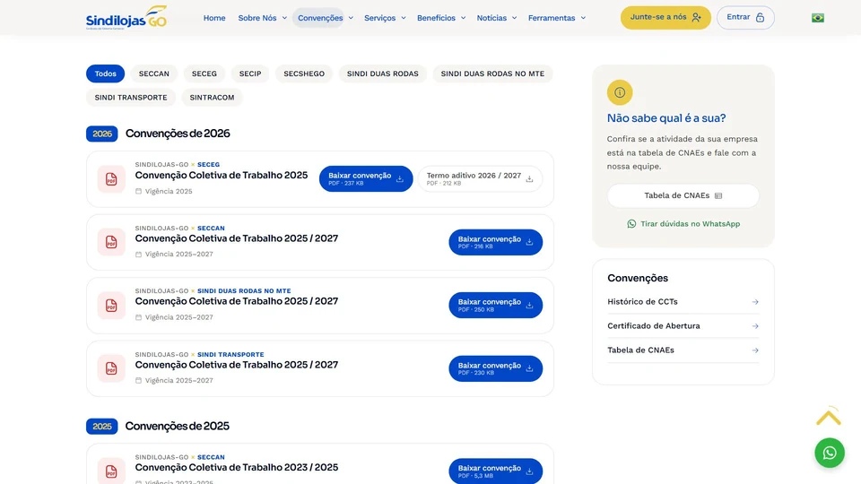Click PDF icon of 2023/2025 SECCAN convention

(x=111, y=471)
